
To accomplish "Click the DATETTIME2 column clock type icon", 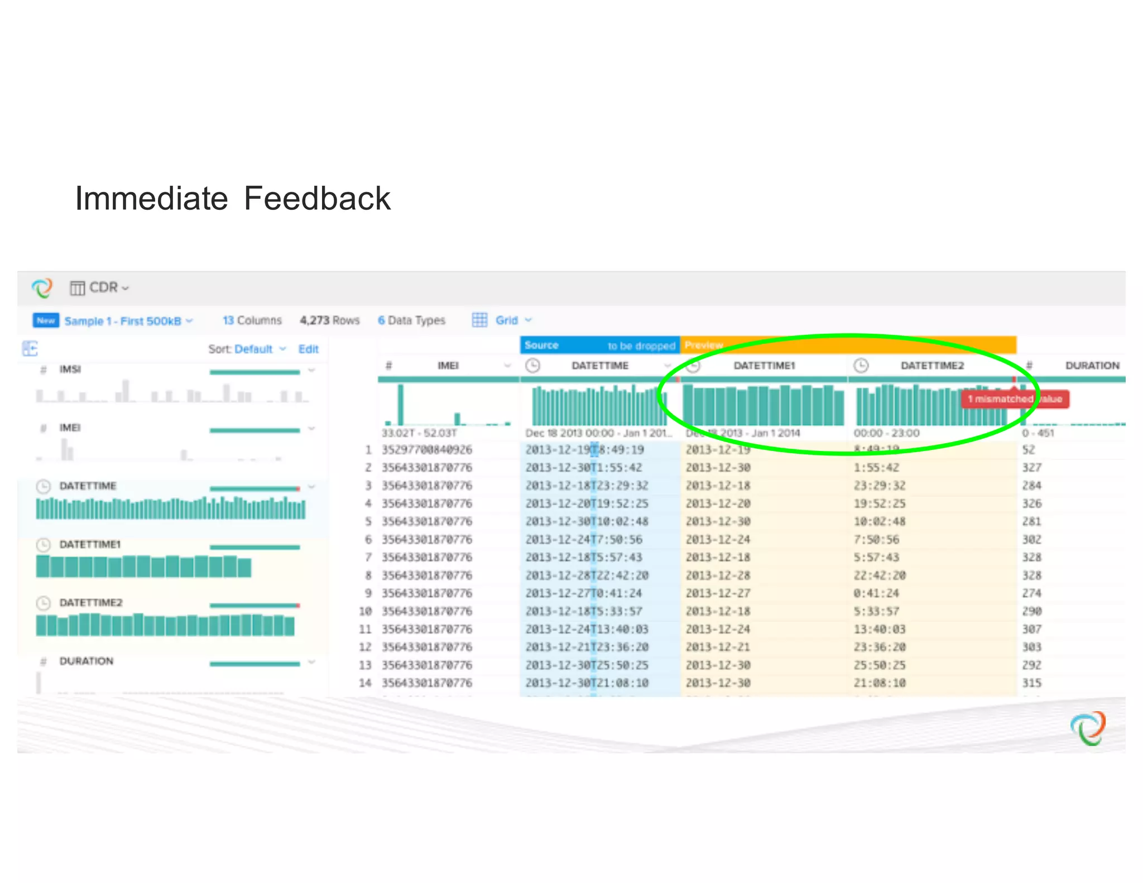I will tap(861, 366).
